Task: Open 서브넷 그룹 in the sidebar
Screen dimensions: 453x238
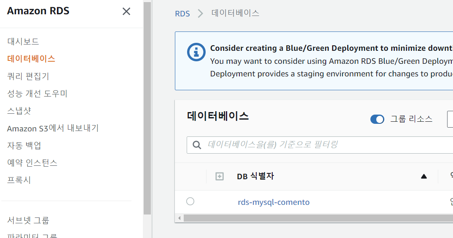Action: (x=28, y=220)
